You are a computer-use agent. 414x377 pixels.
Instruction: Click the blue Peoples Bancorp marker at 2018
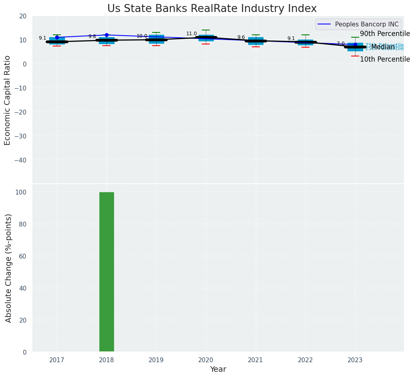[107, 35]
